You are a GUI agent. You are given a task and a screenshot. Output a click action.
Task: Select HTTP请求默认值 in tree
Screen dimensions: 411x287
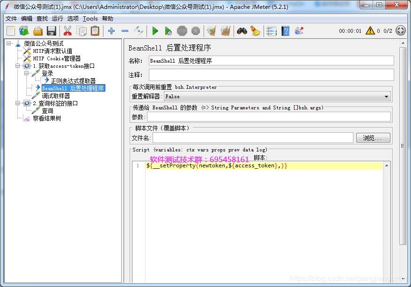(x=52, y=51)
